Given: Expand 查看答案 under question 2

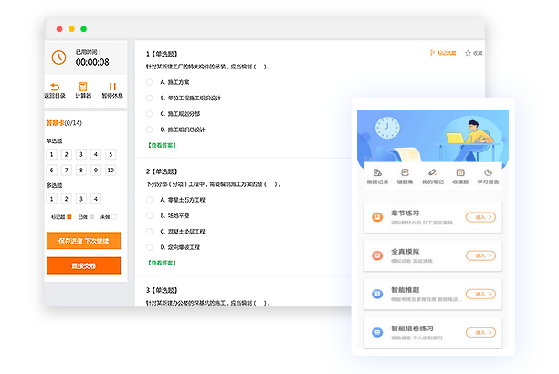Looking at the screenshot, I should [162, 263].
